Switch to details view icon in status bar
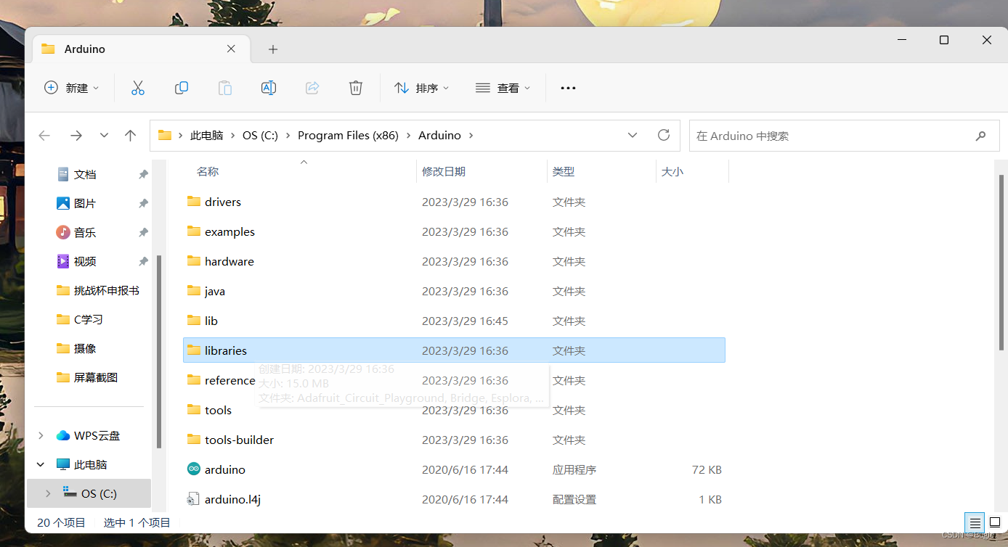1008x547 pixels. [975, 522]
